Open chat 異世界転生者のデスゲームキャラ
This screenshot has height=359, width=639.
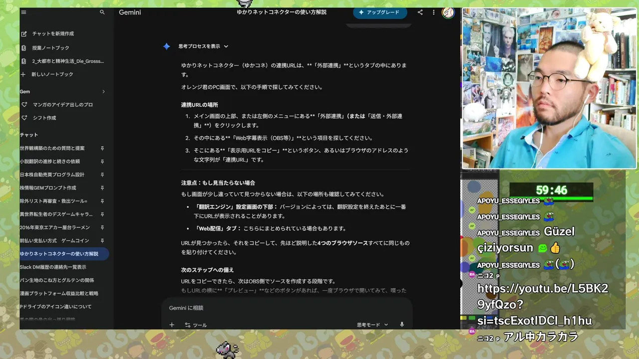[56, 214]
